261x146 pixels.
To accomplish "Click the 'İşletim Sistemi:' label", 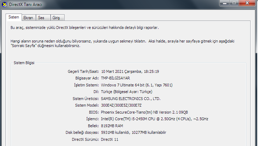I will pos(86,85).
